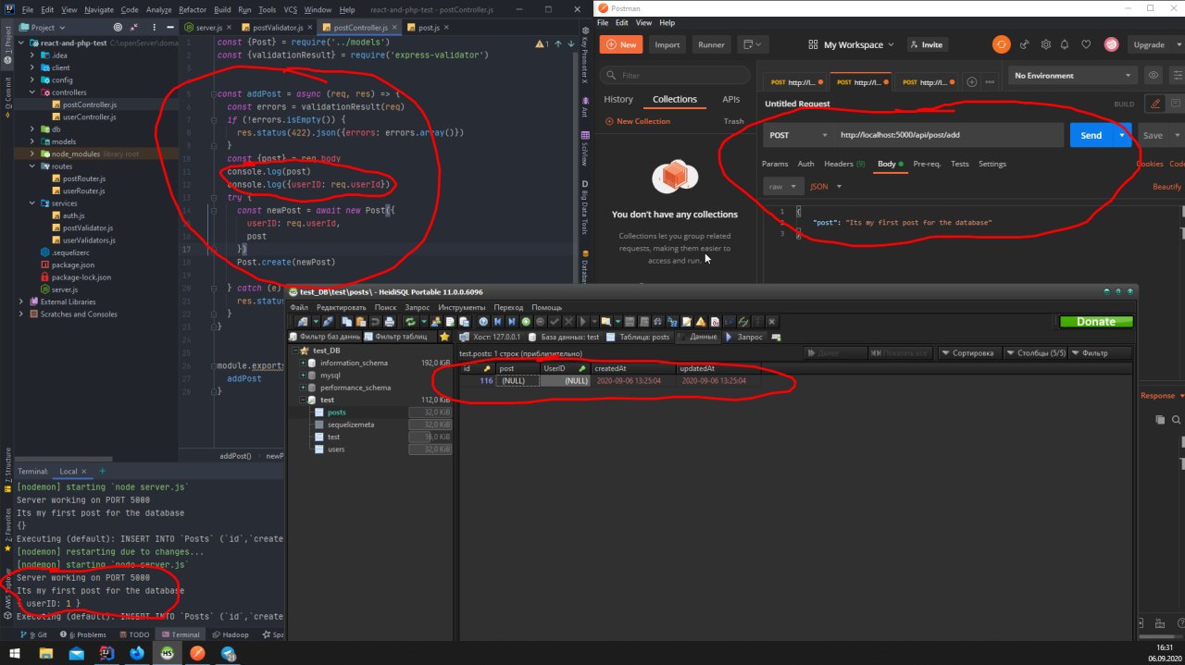The width and height of the screenshot is (1185, 665).
Task: Open the tab options three-dots icon in Postman
Action: click(990, 82)
